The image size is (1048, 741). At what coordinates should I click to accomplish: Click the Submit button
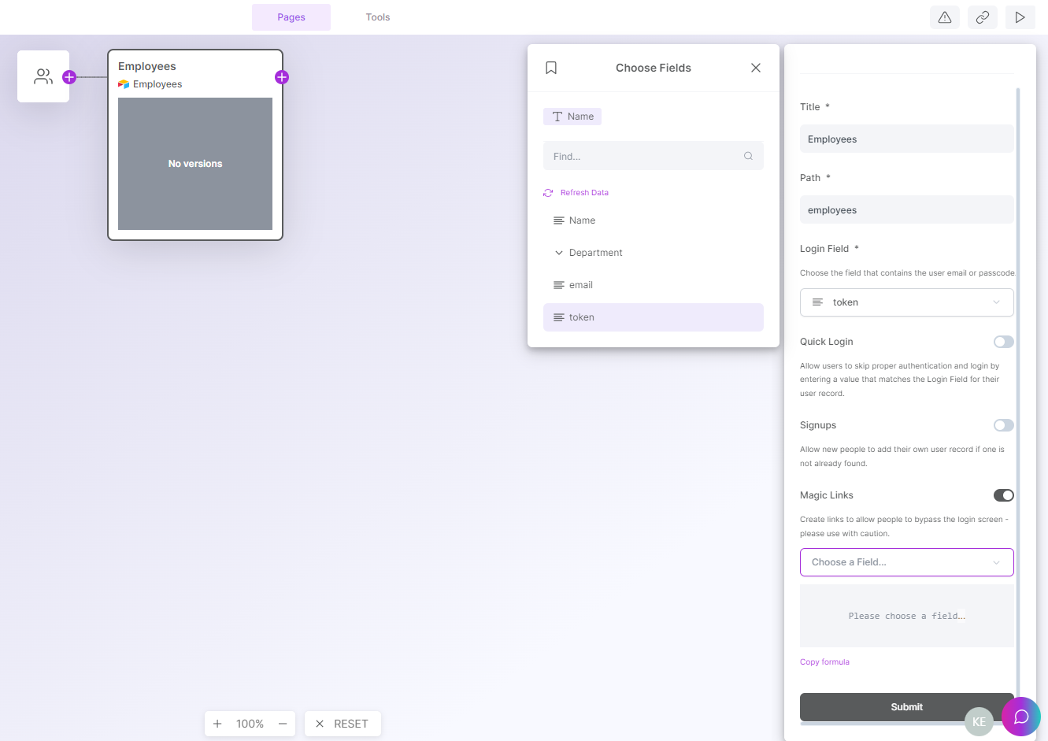[x=907, y=707]
